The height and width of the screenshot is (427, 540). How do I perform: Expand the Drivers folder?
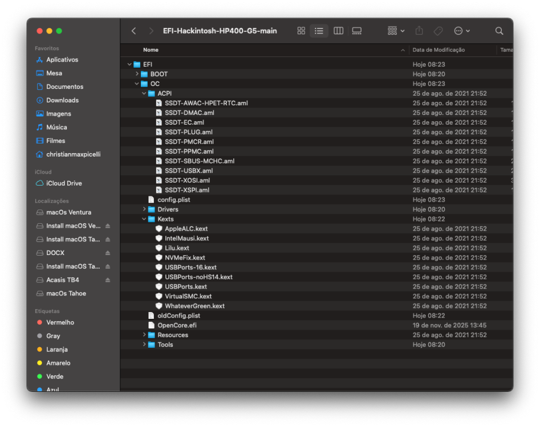[144, 209]
